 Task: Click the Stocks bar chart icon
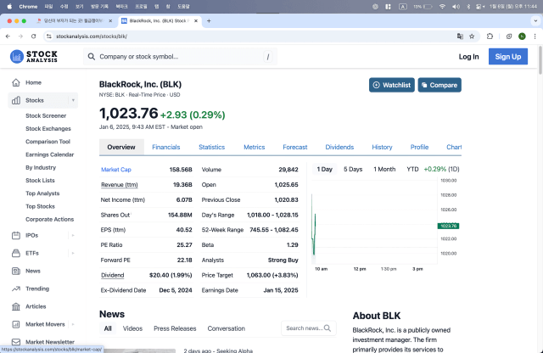[16, 100]
